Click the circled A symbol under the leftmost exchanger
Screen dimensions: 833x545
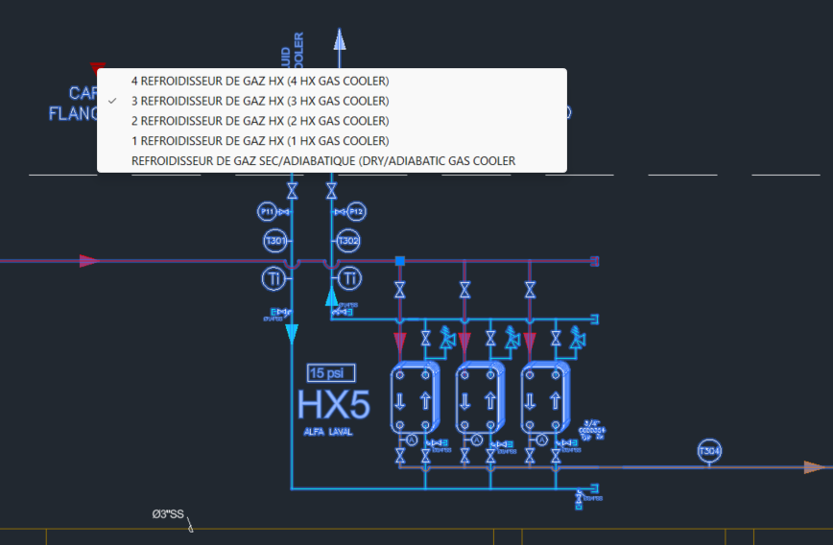coord(412,439)
